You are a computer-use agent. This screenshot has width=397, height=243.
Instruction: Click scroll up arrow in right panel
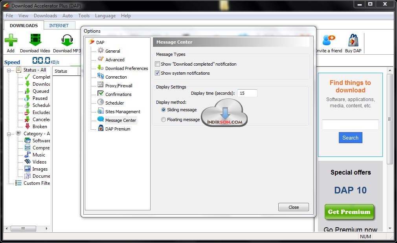(390, 70)
